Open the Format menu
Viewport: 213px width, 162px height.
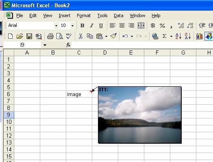click(84, 15)
